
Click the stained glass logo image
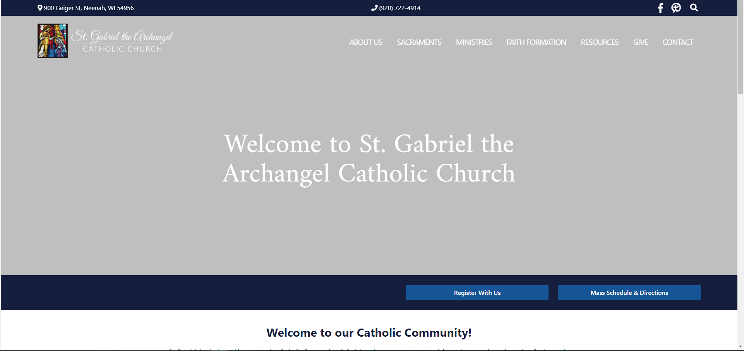(53, 41)
